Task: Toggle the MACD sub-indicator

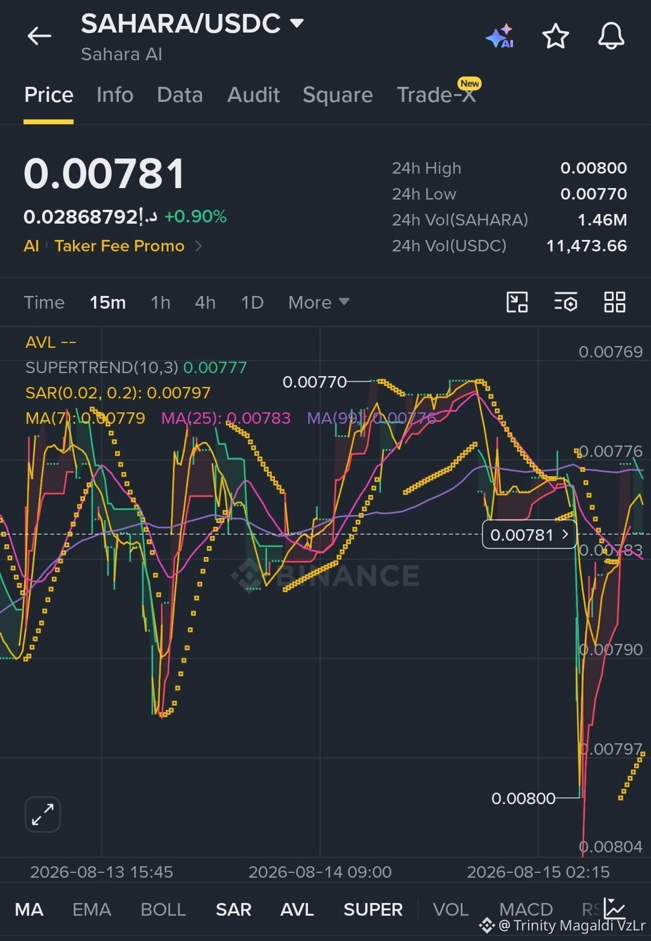Action: [x=526, y=909]
